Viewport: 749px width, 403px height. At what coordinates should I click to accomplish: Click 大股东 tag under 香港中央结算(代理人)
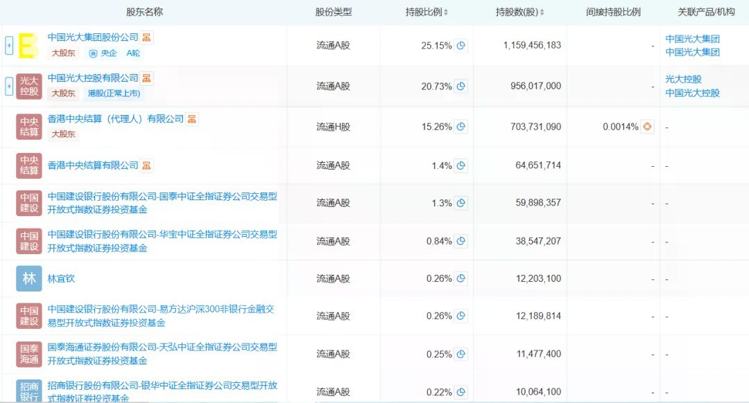click(64, 134)
